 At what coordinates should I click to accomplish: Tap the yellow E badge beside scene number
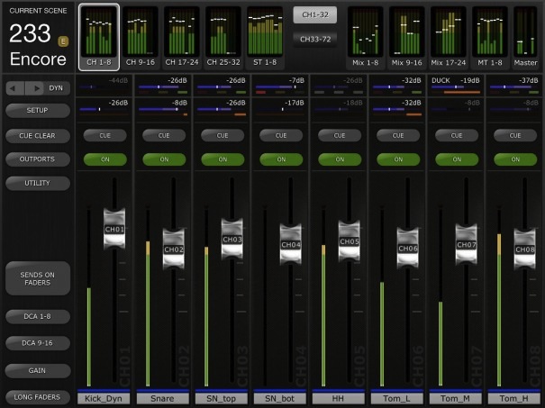(x=64, y=41)
